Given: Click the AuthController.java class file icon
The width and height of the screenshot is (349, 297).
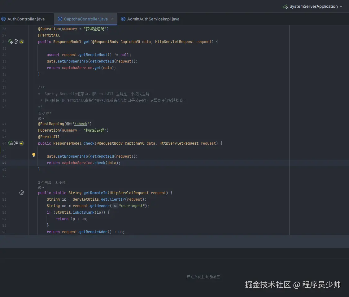Looking at the screenshot, I should 3,19.
